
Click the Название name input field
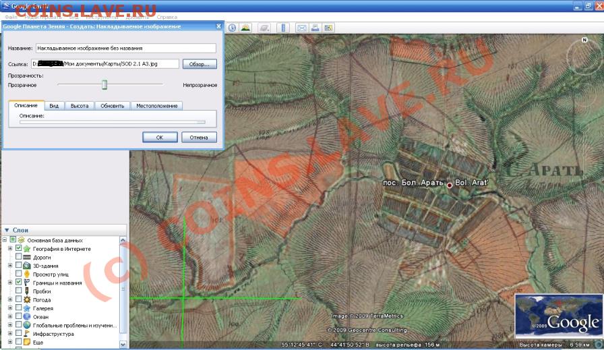(126, 48)
